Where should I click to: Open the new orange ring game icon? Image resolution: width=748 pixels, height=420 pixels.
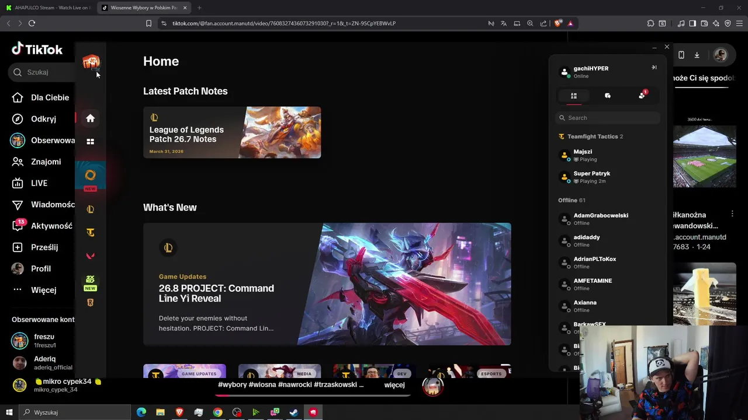(x=90, y=175)
